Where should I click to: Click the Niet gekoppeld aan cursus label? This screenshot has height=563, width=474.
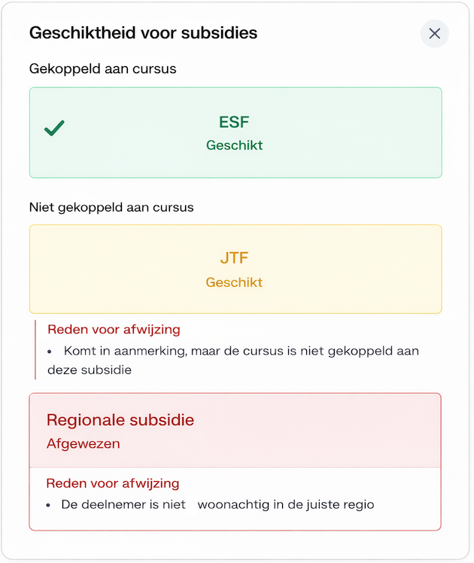click(x=111, y=207)
